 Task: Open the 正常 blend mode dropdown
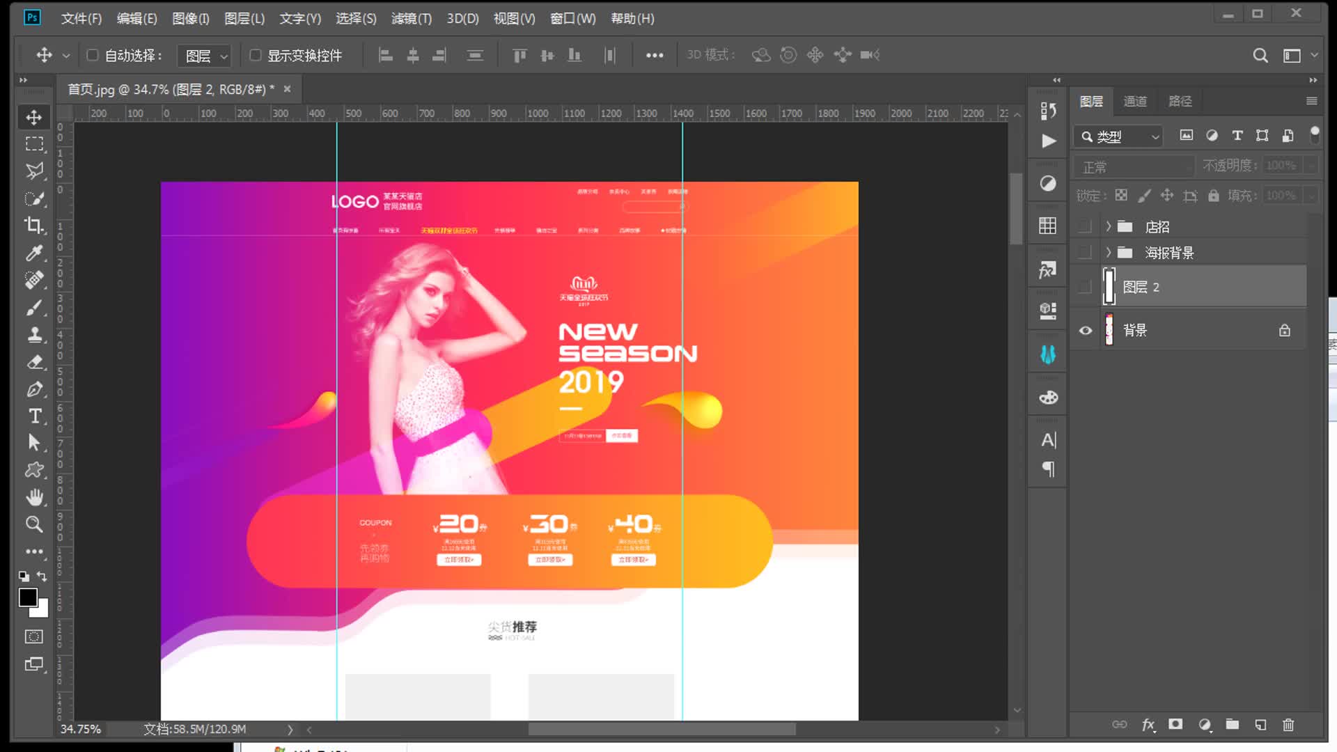point(1135,166)
